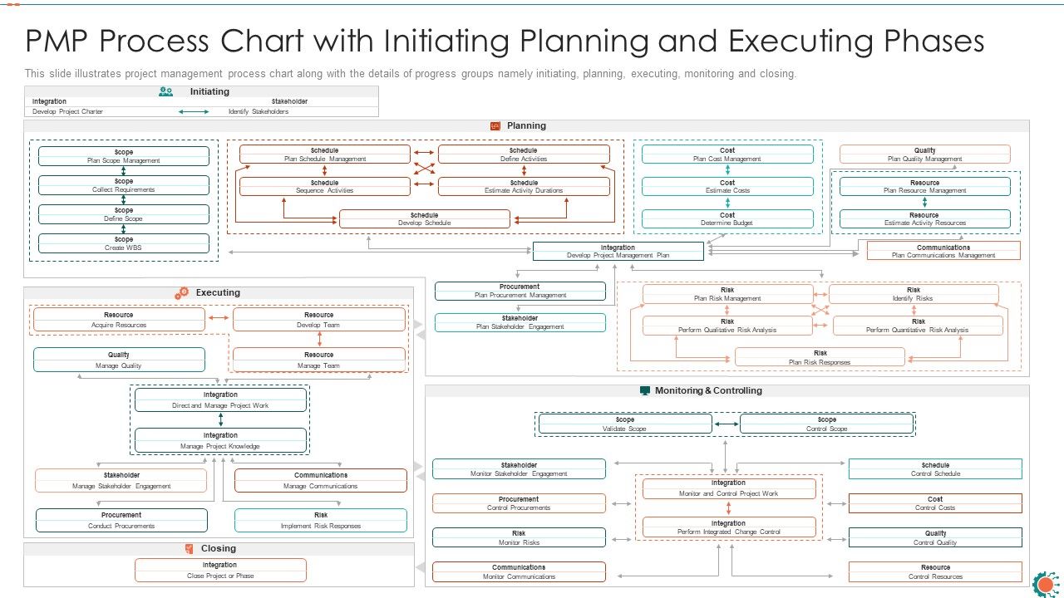
Task: Click the Monitoring & Controlling monitor icon
Action: click(x=645, y=390)
